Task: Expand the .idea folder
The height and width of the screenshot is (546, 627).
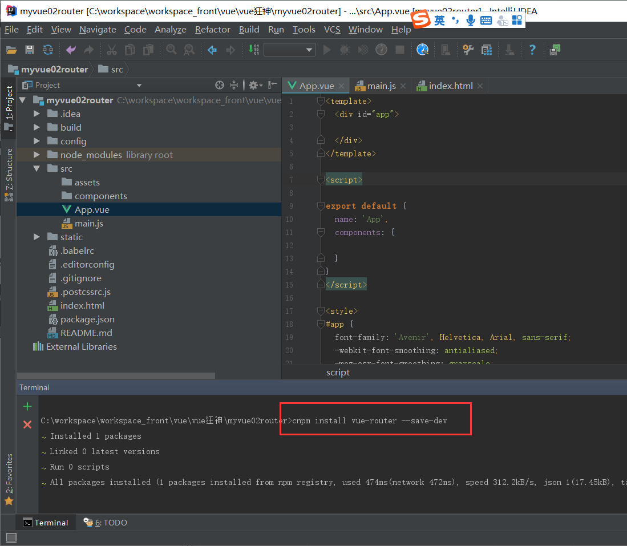Action: tap(37, 114)
